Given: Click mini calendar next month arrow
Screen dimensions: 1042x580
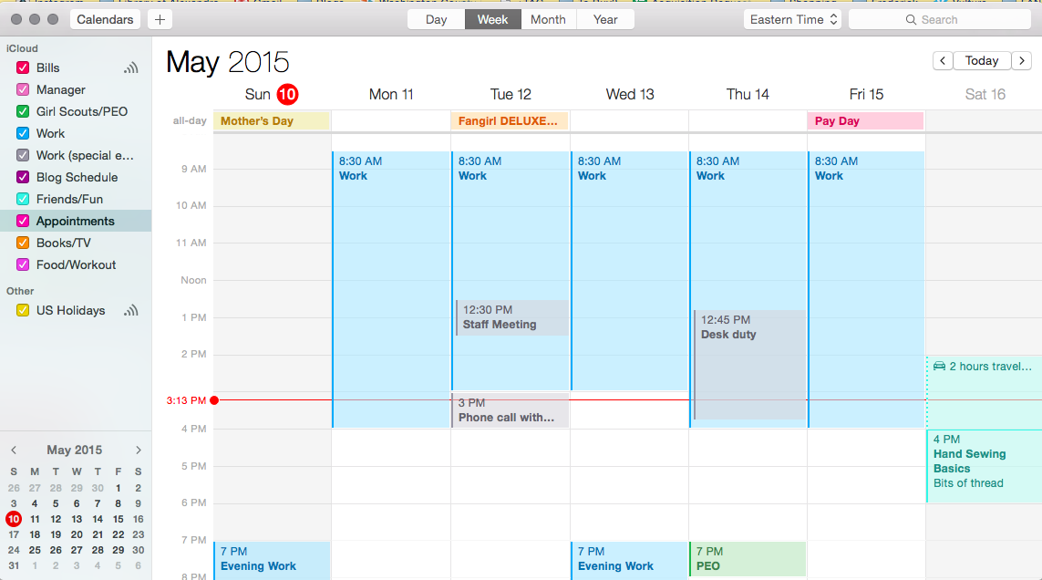Looking at the screenshot, I should [138, 450].
